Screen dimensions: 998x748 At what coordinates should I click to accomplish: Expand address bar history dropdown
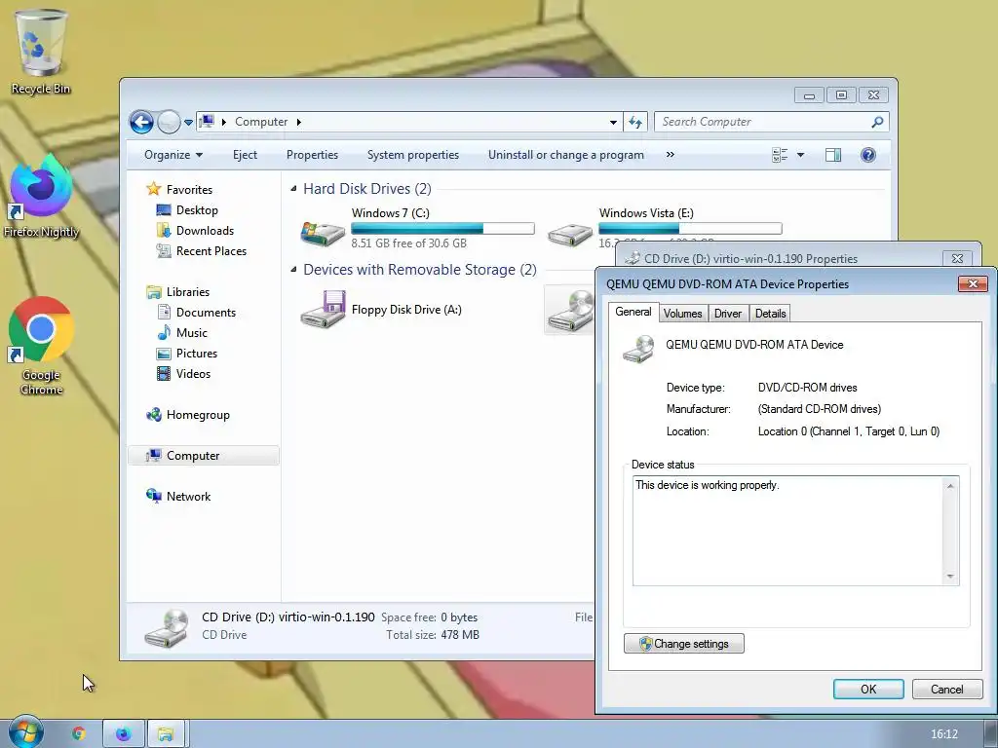pyautogui.click(x=613, y=122)
